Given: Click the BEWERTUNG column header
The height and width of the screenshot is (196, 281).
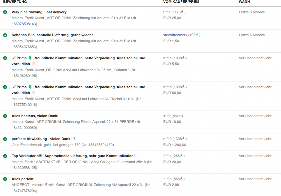Looking at the screenshot, I should (x=15, y=2).
